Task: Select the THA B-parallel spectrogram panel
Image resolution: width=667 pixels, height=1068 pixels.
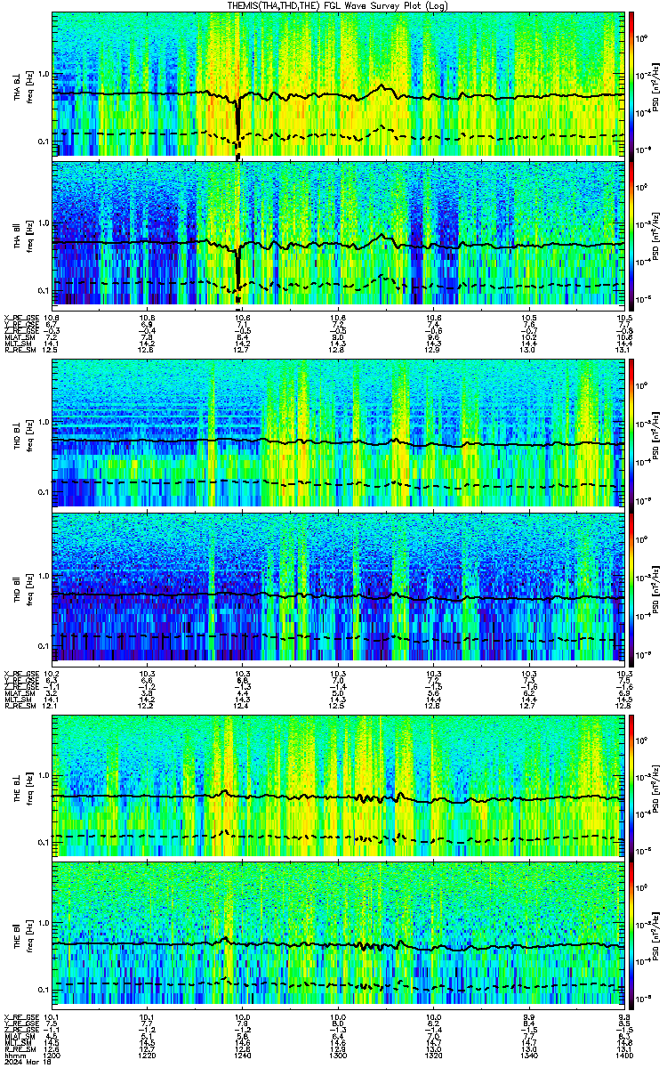Action: point(336,234)
